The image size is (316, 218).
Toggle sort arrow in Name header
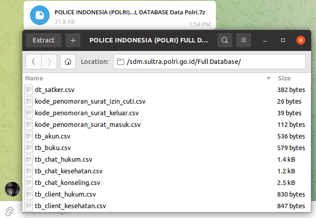pyautogui.click(x=269, y=78)
